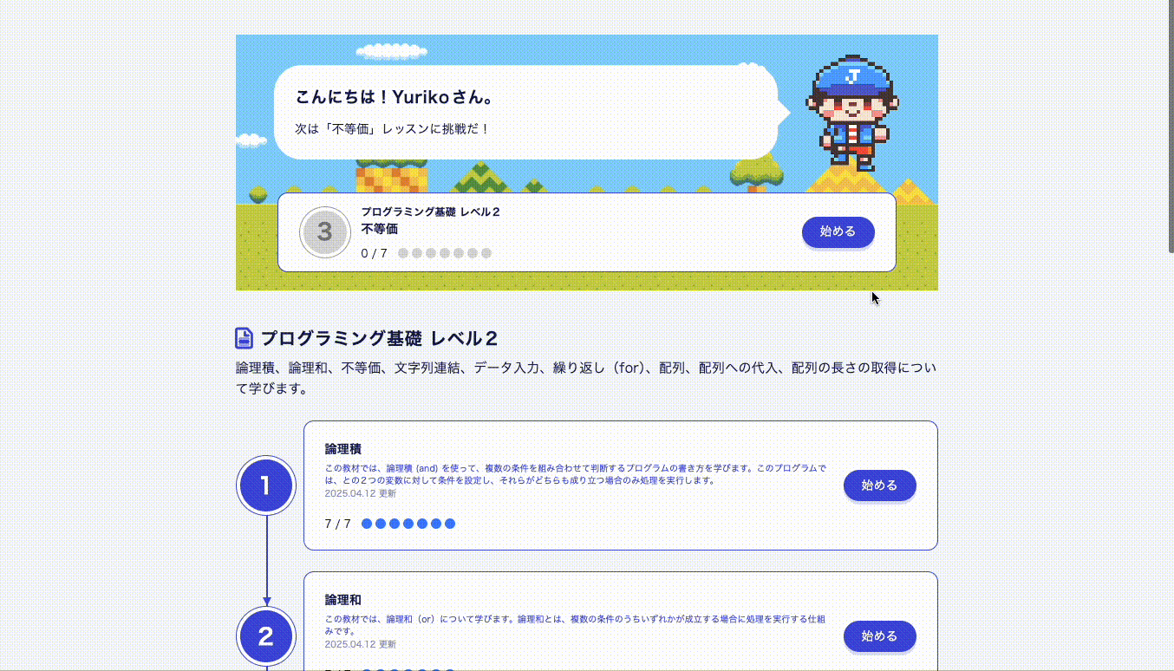Click the grey progress dots for 不等価
Image resolution: width=1174 pixels, height=671 pixels.
pos(445,253)
